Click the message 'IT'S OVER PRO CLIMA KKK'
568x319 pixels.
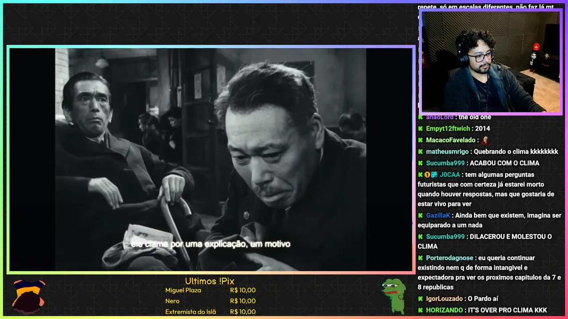point(508,310)
